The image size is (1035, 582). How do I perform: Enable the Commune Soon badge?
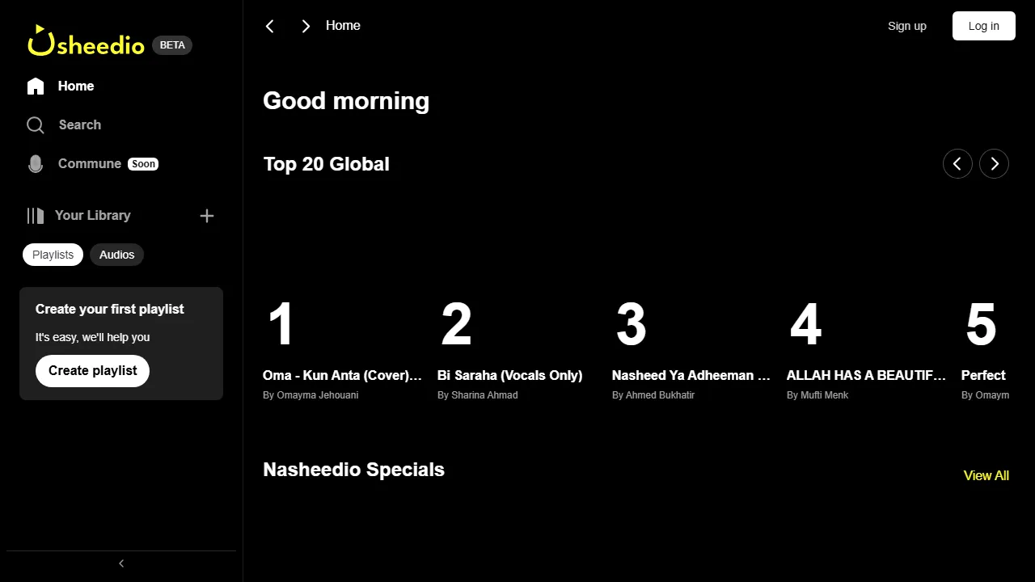pos(143,163)
